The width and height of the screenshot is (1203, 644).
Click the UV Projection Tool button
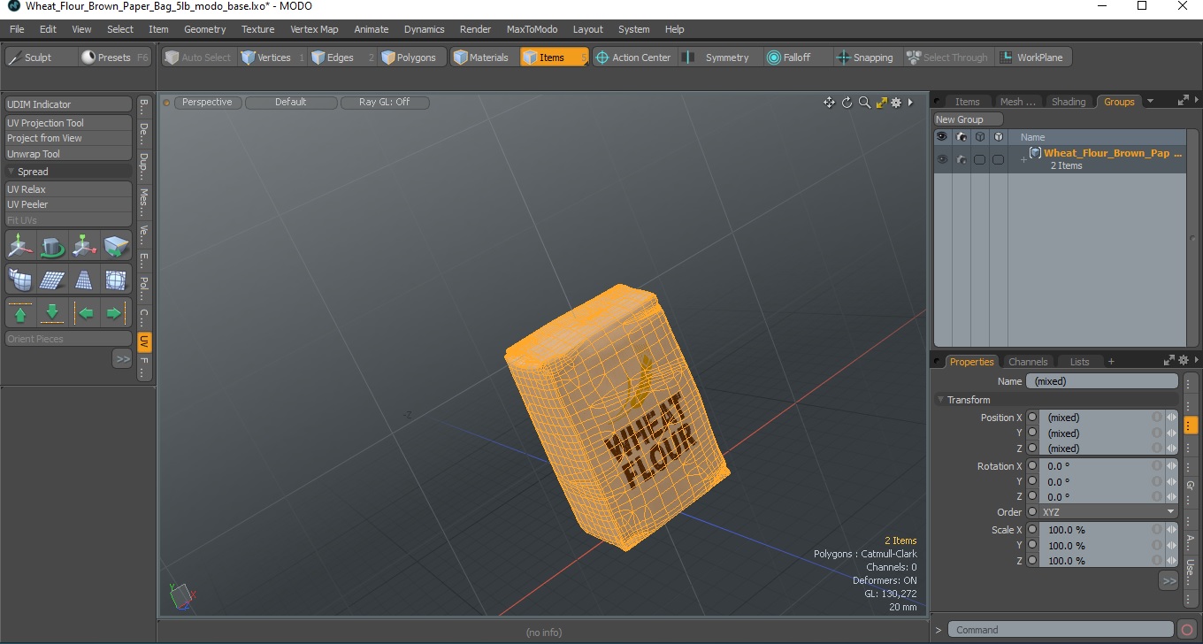pyautogui.click(x=69, y=123)
